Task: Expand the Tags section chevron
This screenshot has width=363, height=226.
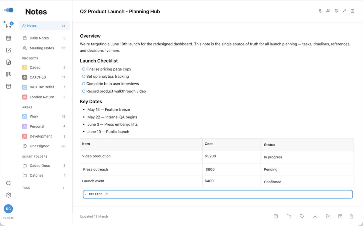Action: tap(63, 188)
